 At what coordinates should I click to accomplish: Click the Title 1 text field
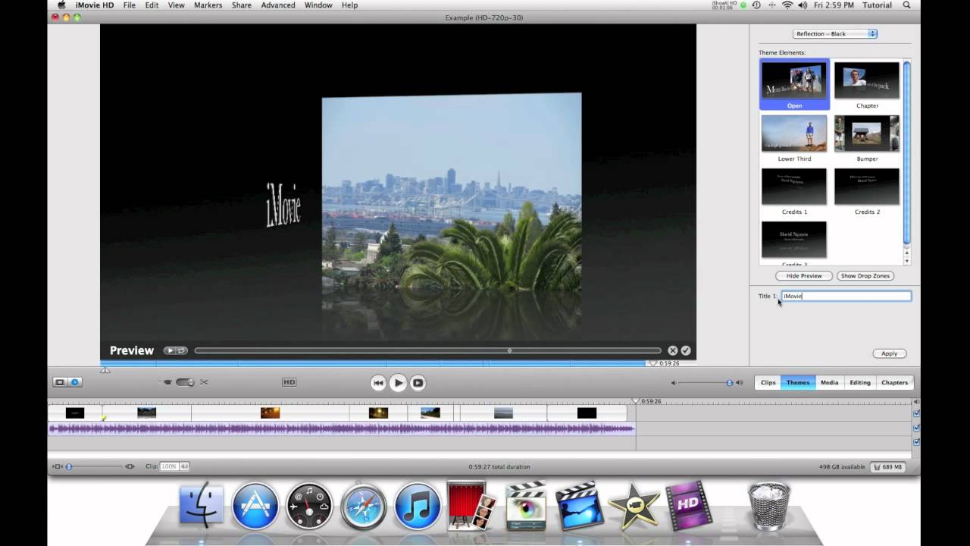pos(846,296)
